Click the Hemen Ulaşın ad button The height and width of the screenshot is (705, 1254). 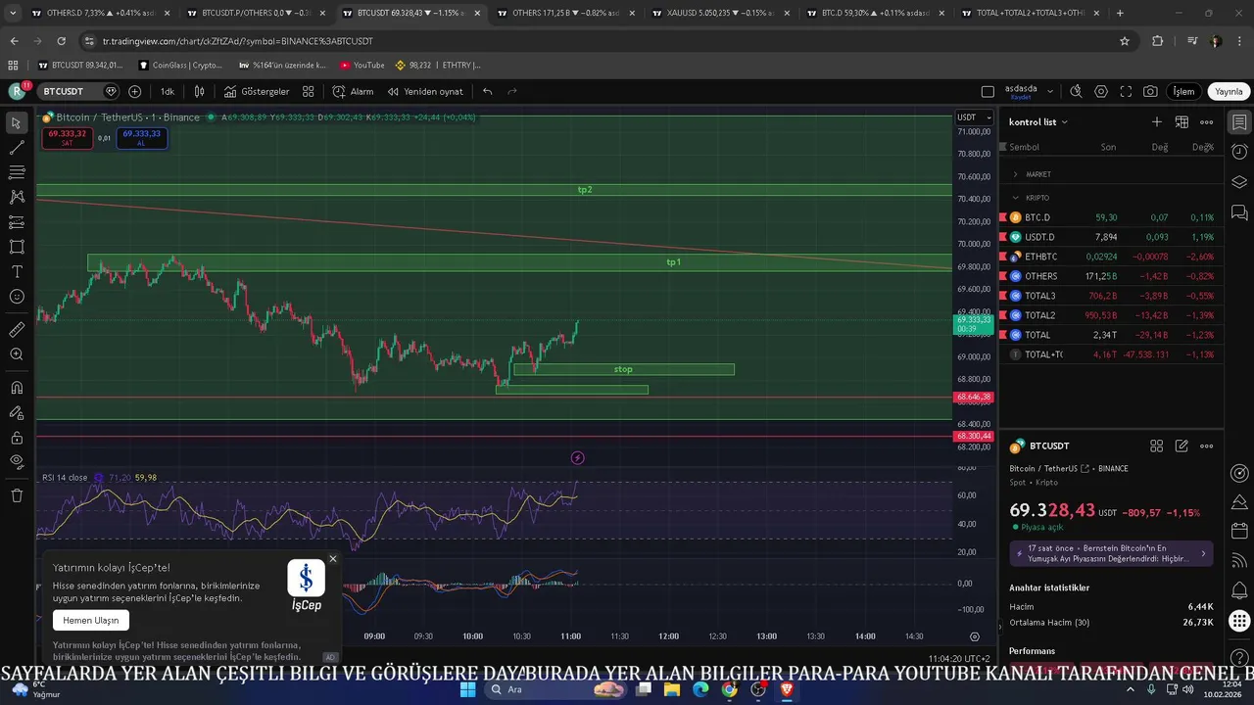(90, 620)
